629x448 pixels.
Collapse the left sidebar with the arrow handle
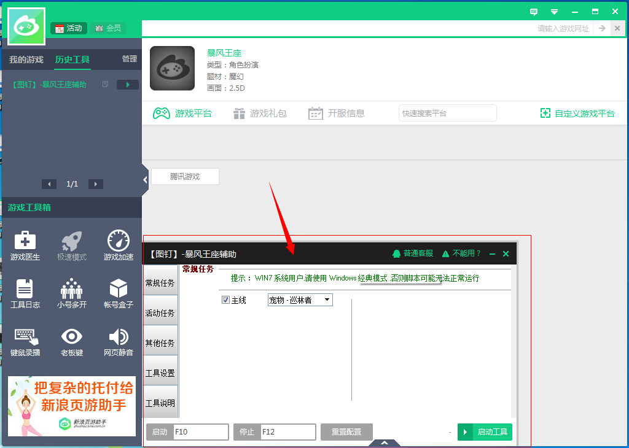(145, 180)
